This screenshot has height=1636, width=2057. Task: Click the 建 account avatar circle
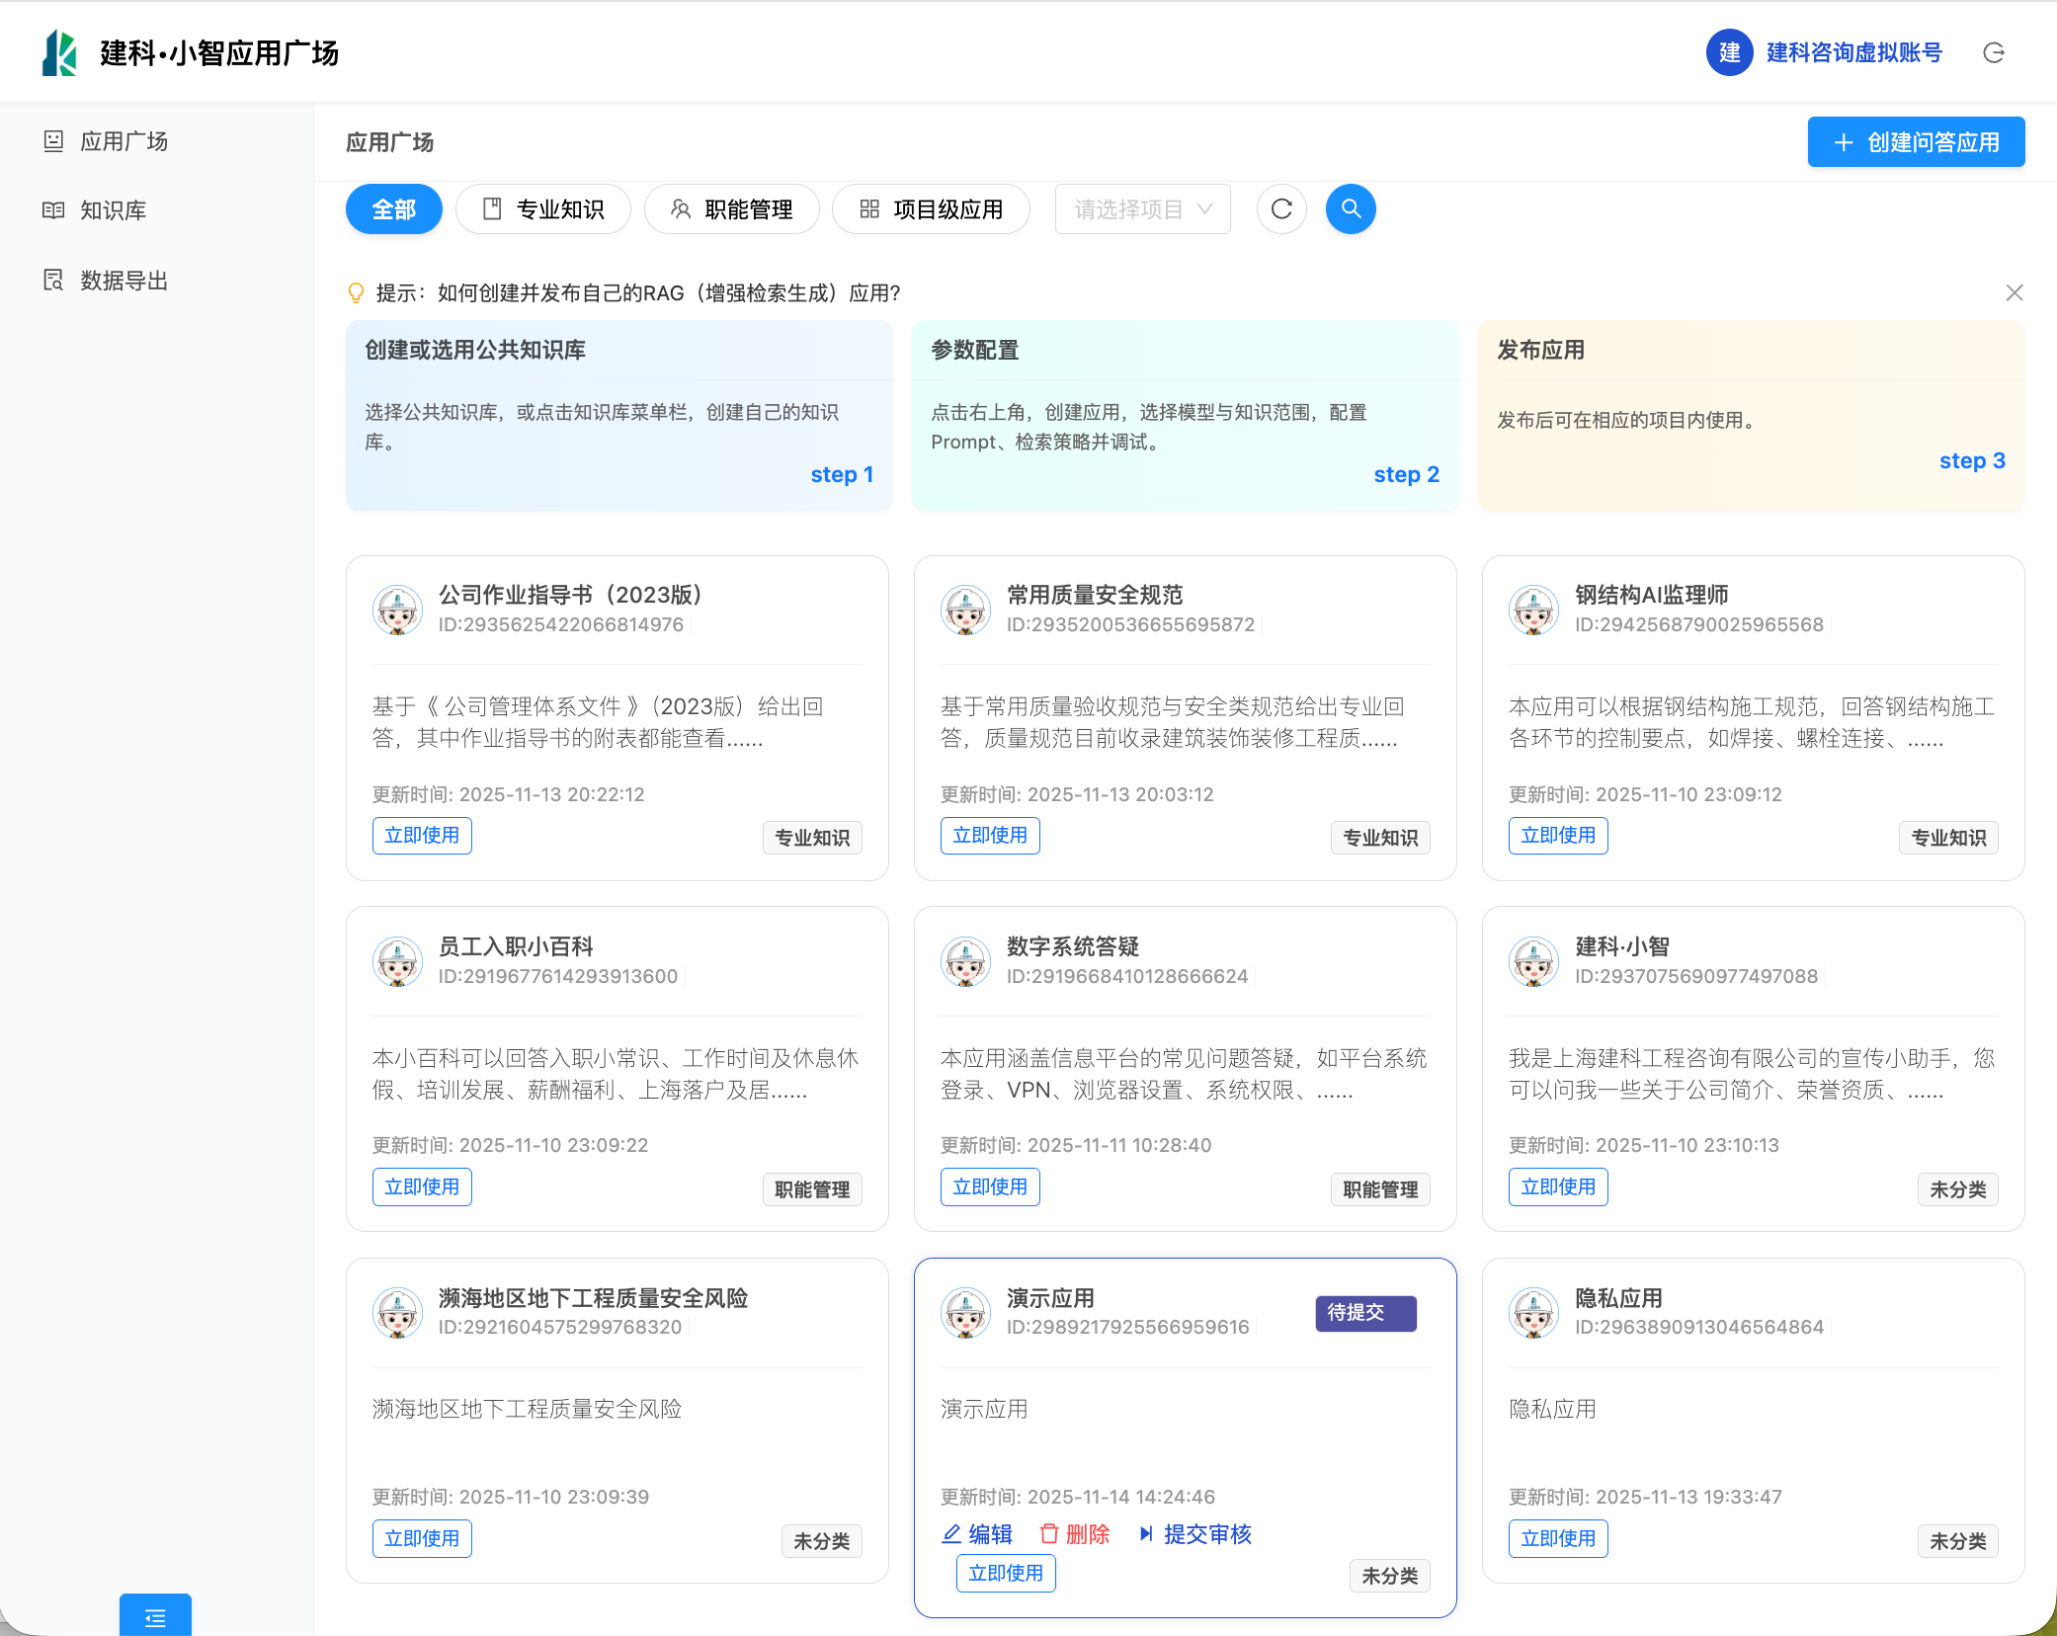point(1729,53)
